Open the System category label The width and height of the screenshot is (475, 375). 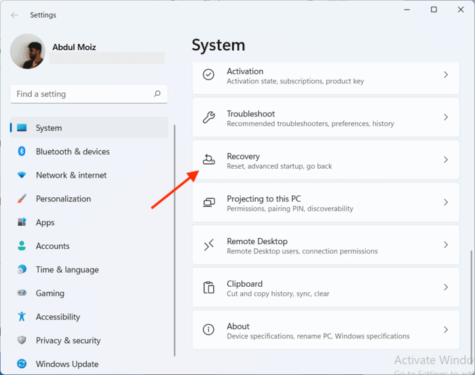(49, 128)
